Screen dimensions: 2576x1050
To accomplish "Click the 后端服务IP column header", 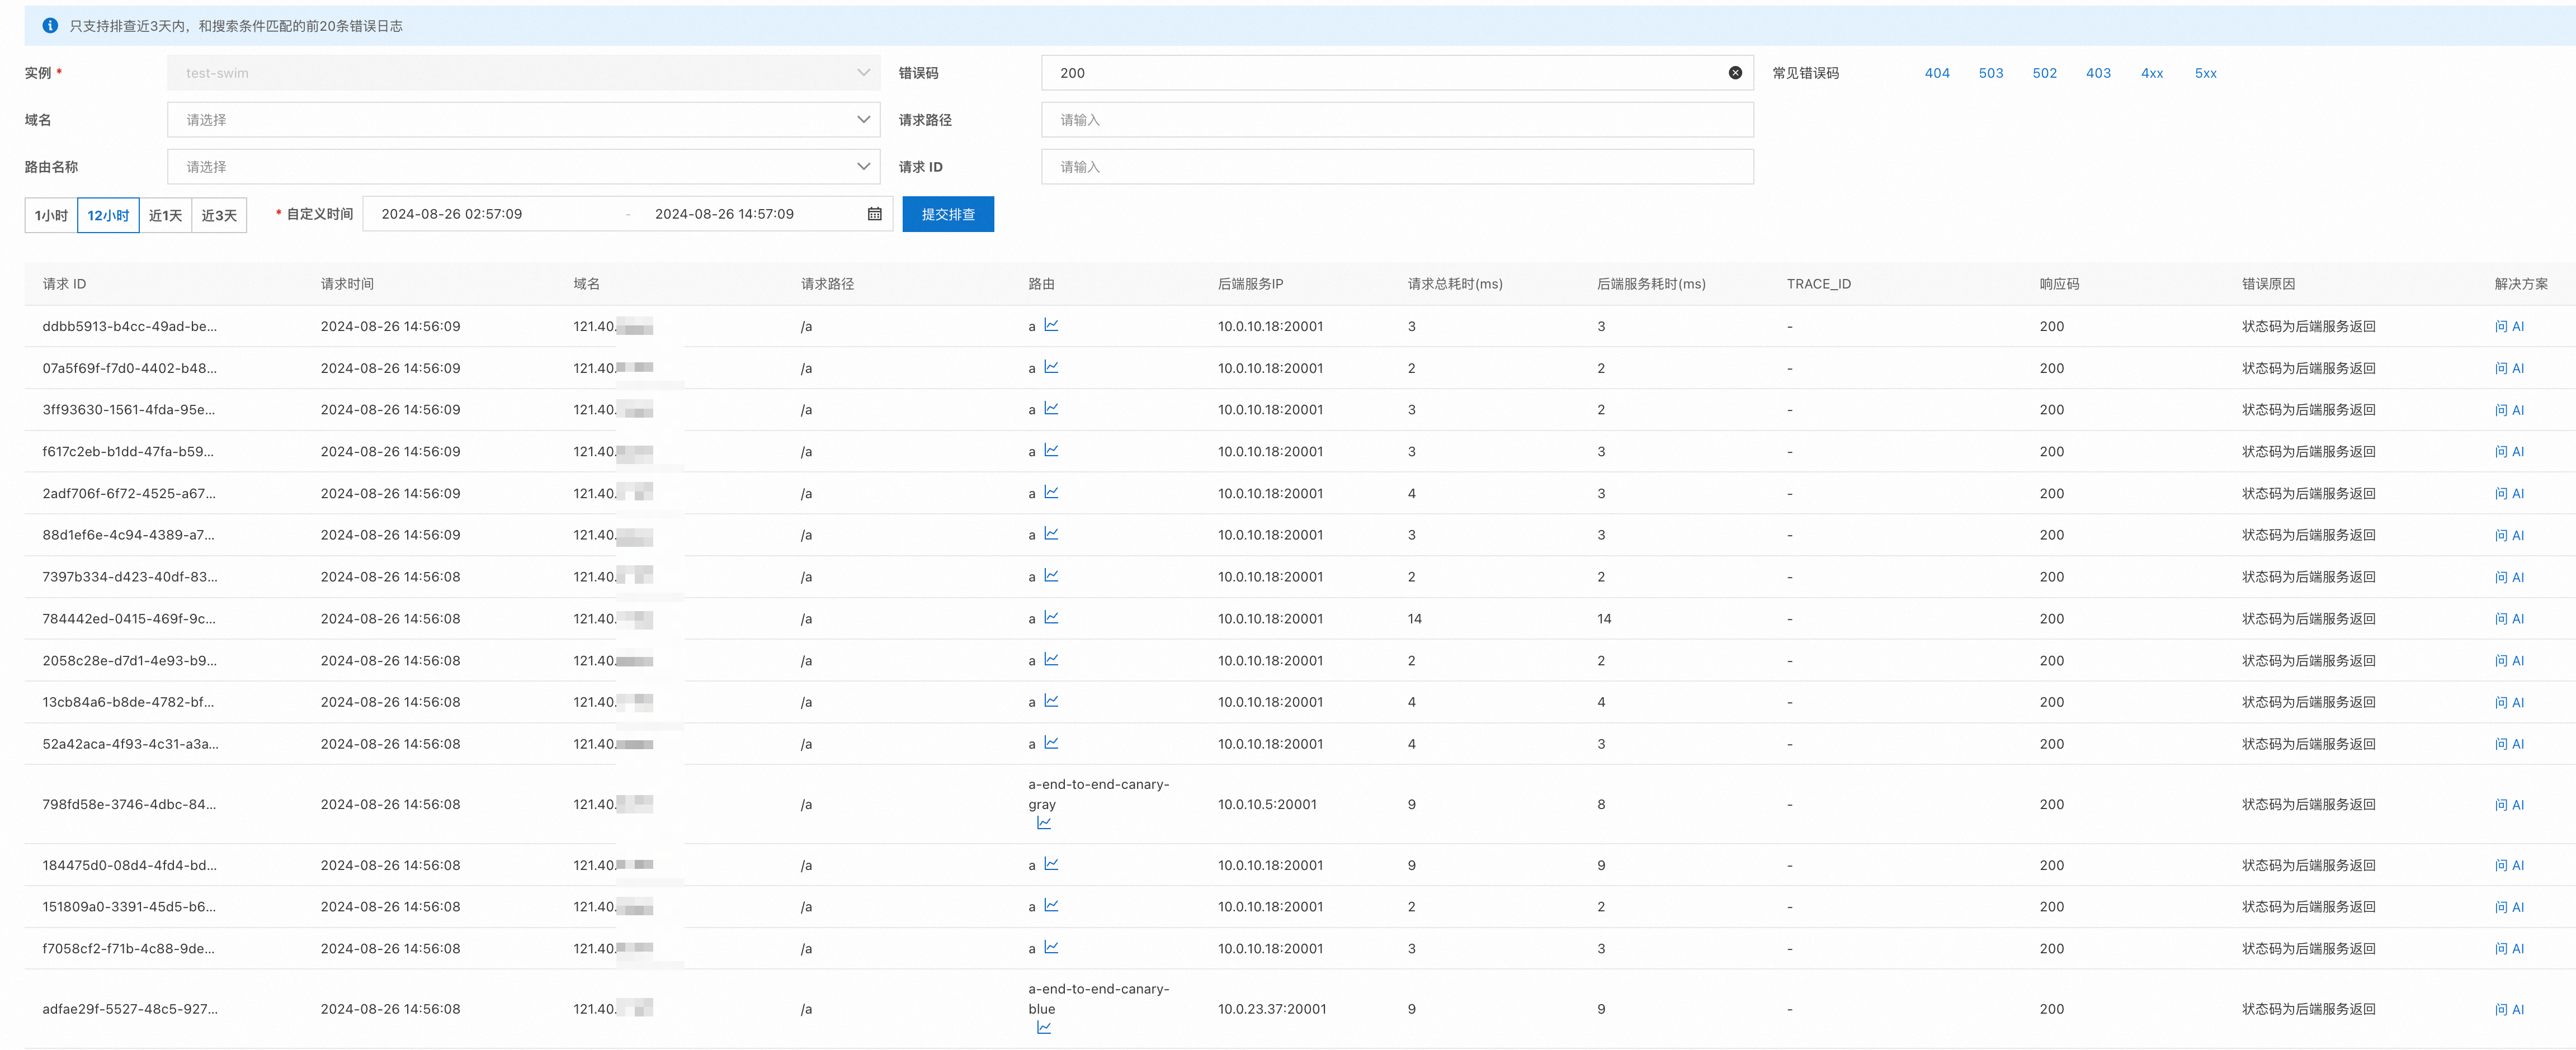I will click(x=1250, y=284).
